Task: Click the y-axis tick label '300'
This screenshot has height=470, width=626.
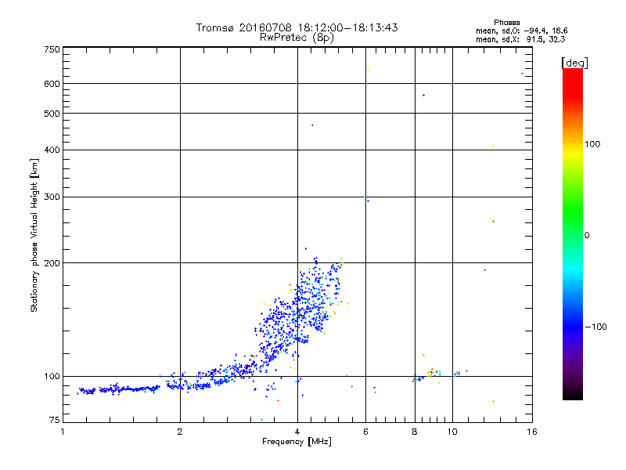Action: coord(52,197)
